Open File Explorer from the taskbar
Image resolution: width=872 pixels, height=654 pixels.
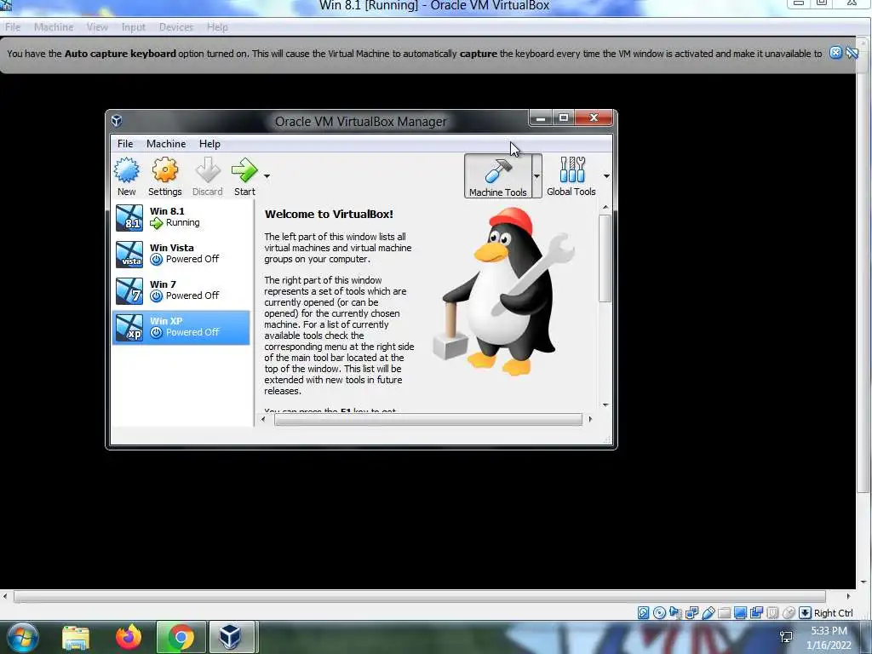(x=76, y=637)
